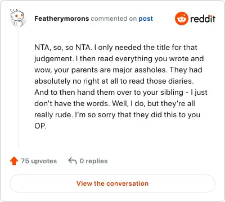Click the line beginning "judgement. I then read"

(x=119, y=59)
